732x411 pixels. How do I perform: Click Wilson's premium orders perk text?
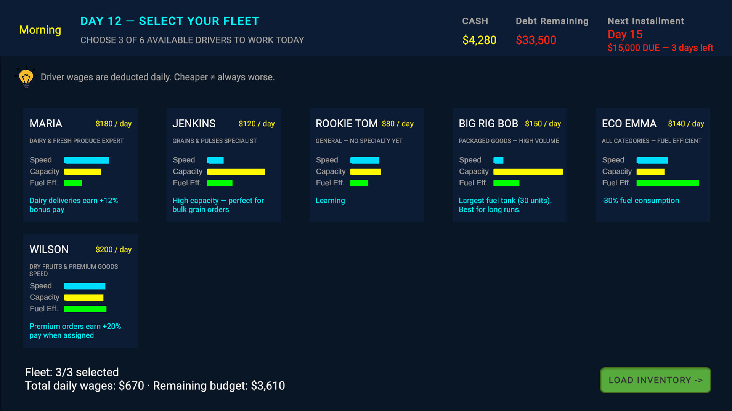[x=75, y=330]
